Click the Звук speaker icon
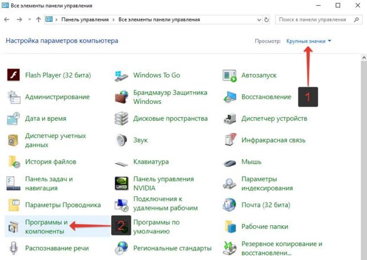 (x=122, y=140)
